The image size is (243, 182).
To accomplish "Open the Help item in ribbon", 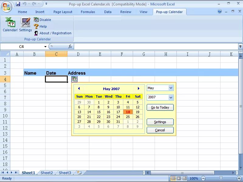I will (x=40, y=26).
